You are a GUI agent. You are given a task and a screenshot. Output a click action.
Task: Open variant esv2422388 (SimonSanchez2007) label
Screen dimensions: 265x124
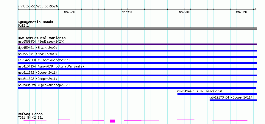click(43, 60)
